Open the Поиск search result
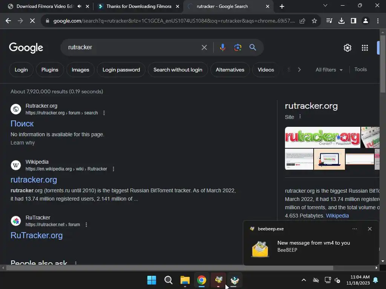This screenshot has width=386, height=289. [x=22, y=123]
